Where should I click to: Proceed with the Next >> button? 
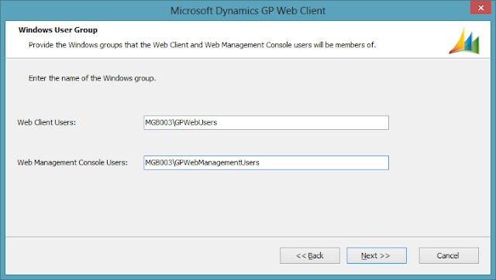[377, 255]
